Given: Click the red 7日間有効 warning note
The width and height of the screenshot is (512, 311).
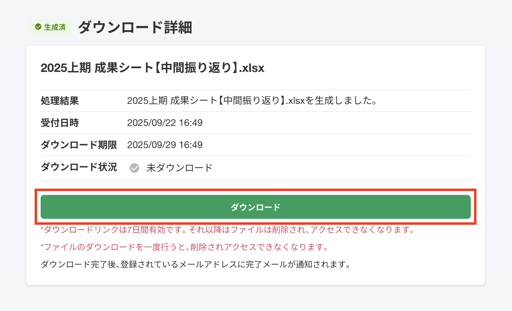Looking at the screenshot, I should point(228,230).
